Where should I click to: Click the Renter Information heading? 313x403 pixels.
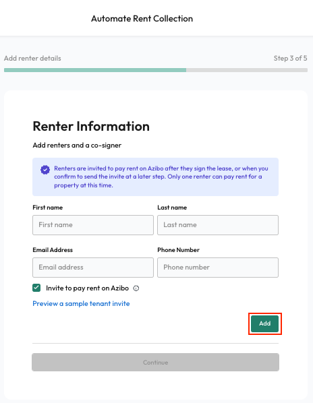pyautogui.click(x=91, y=126)
